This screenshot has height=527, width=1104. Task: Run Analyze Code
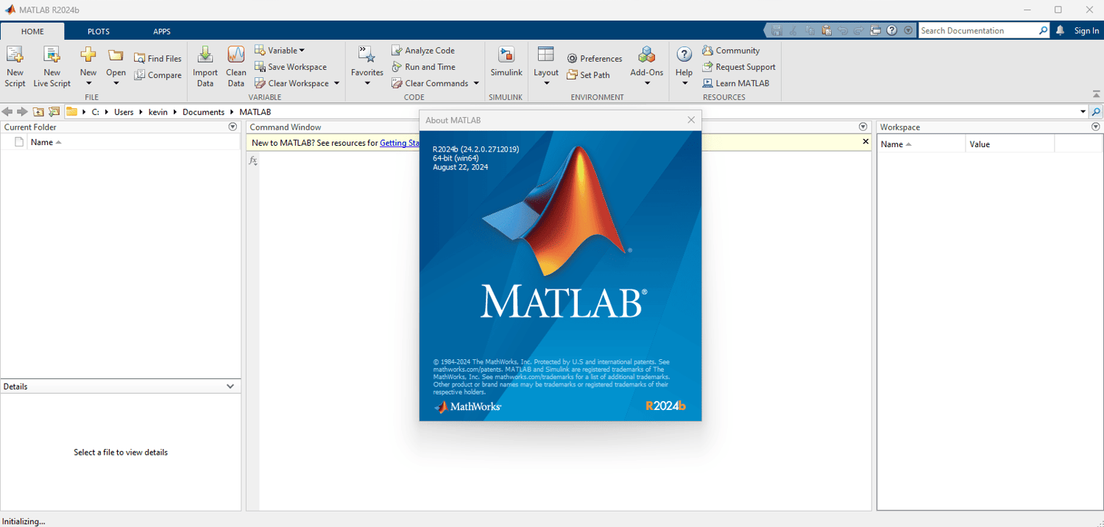click(423, 51)
